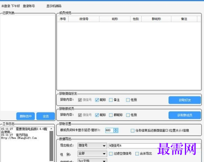The image size is (204, 162).
Task: Click Http://Www.DWangSoft.Com in work log
Action: point(19,138)
